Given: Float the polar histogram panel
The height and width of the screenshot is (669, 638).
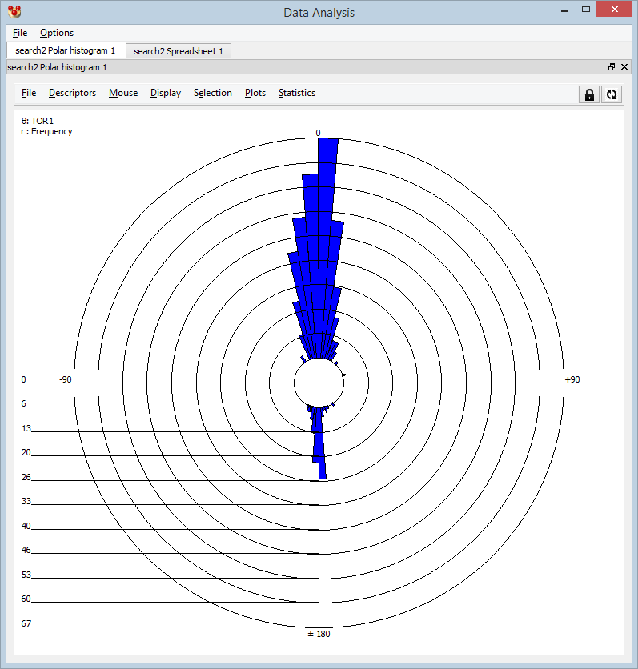Looking at the screenshot, I should tap(611, 68).
